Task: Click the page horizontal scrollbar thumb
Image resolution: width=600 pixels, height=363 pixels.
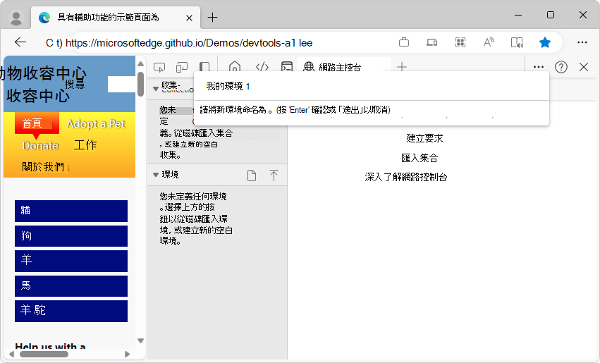Action: 44,355
